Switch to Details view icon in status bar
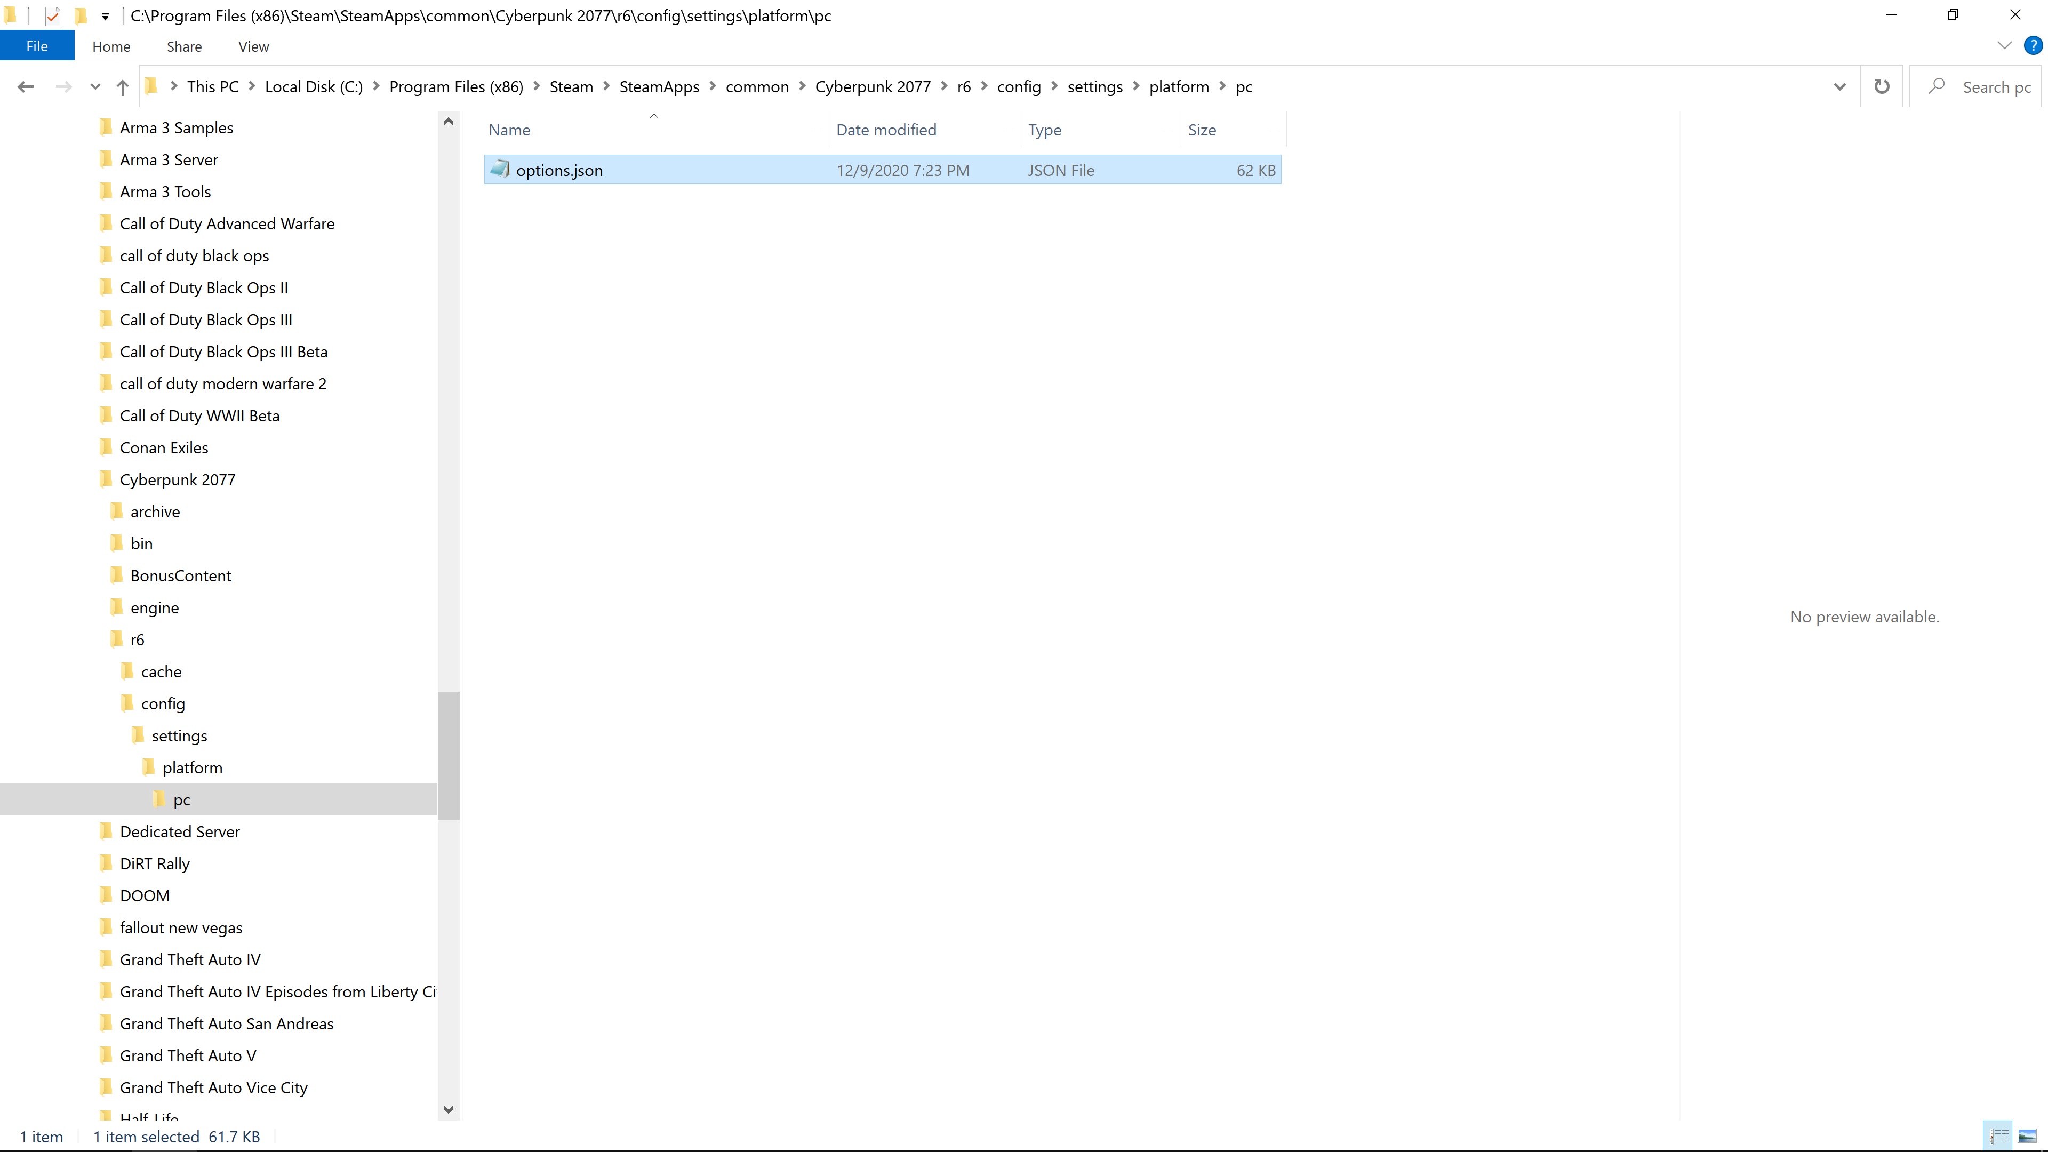This screenshot has height=1152, width=2048. click(x=1999, y=1136)
